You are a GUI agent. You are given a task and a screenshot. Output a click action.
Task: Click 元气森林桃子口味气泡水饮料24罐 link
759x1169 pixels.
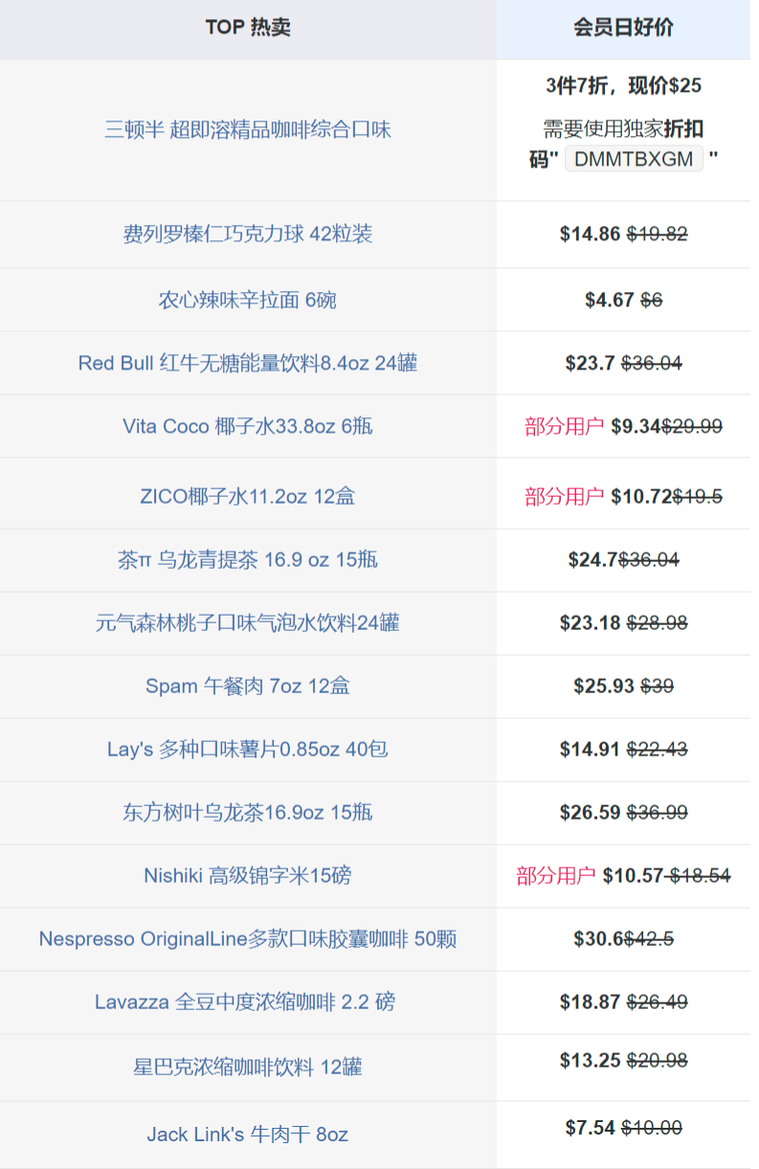247,623
